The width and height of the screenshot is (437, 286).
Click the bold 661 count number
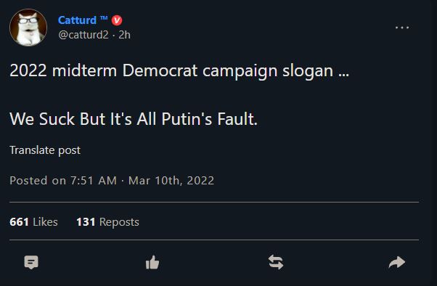coord(19,222)
